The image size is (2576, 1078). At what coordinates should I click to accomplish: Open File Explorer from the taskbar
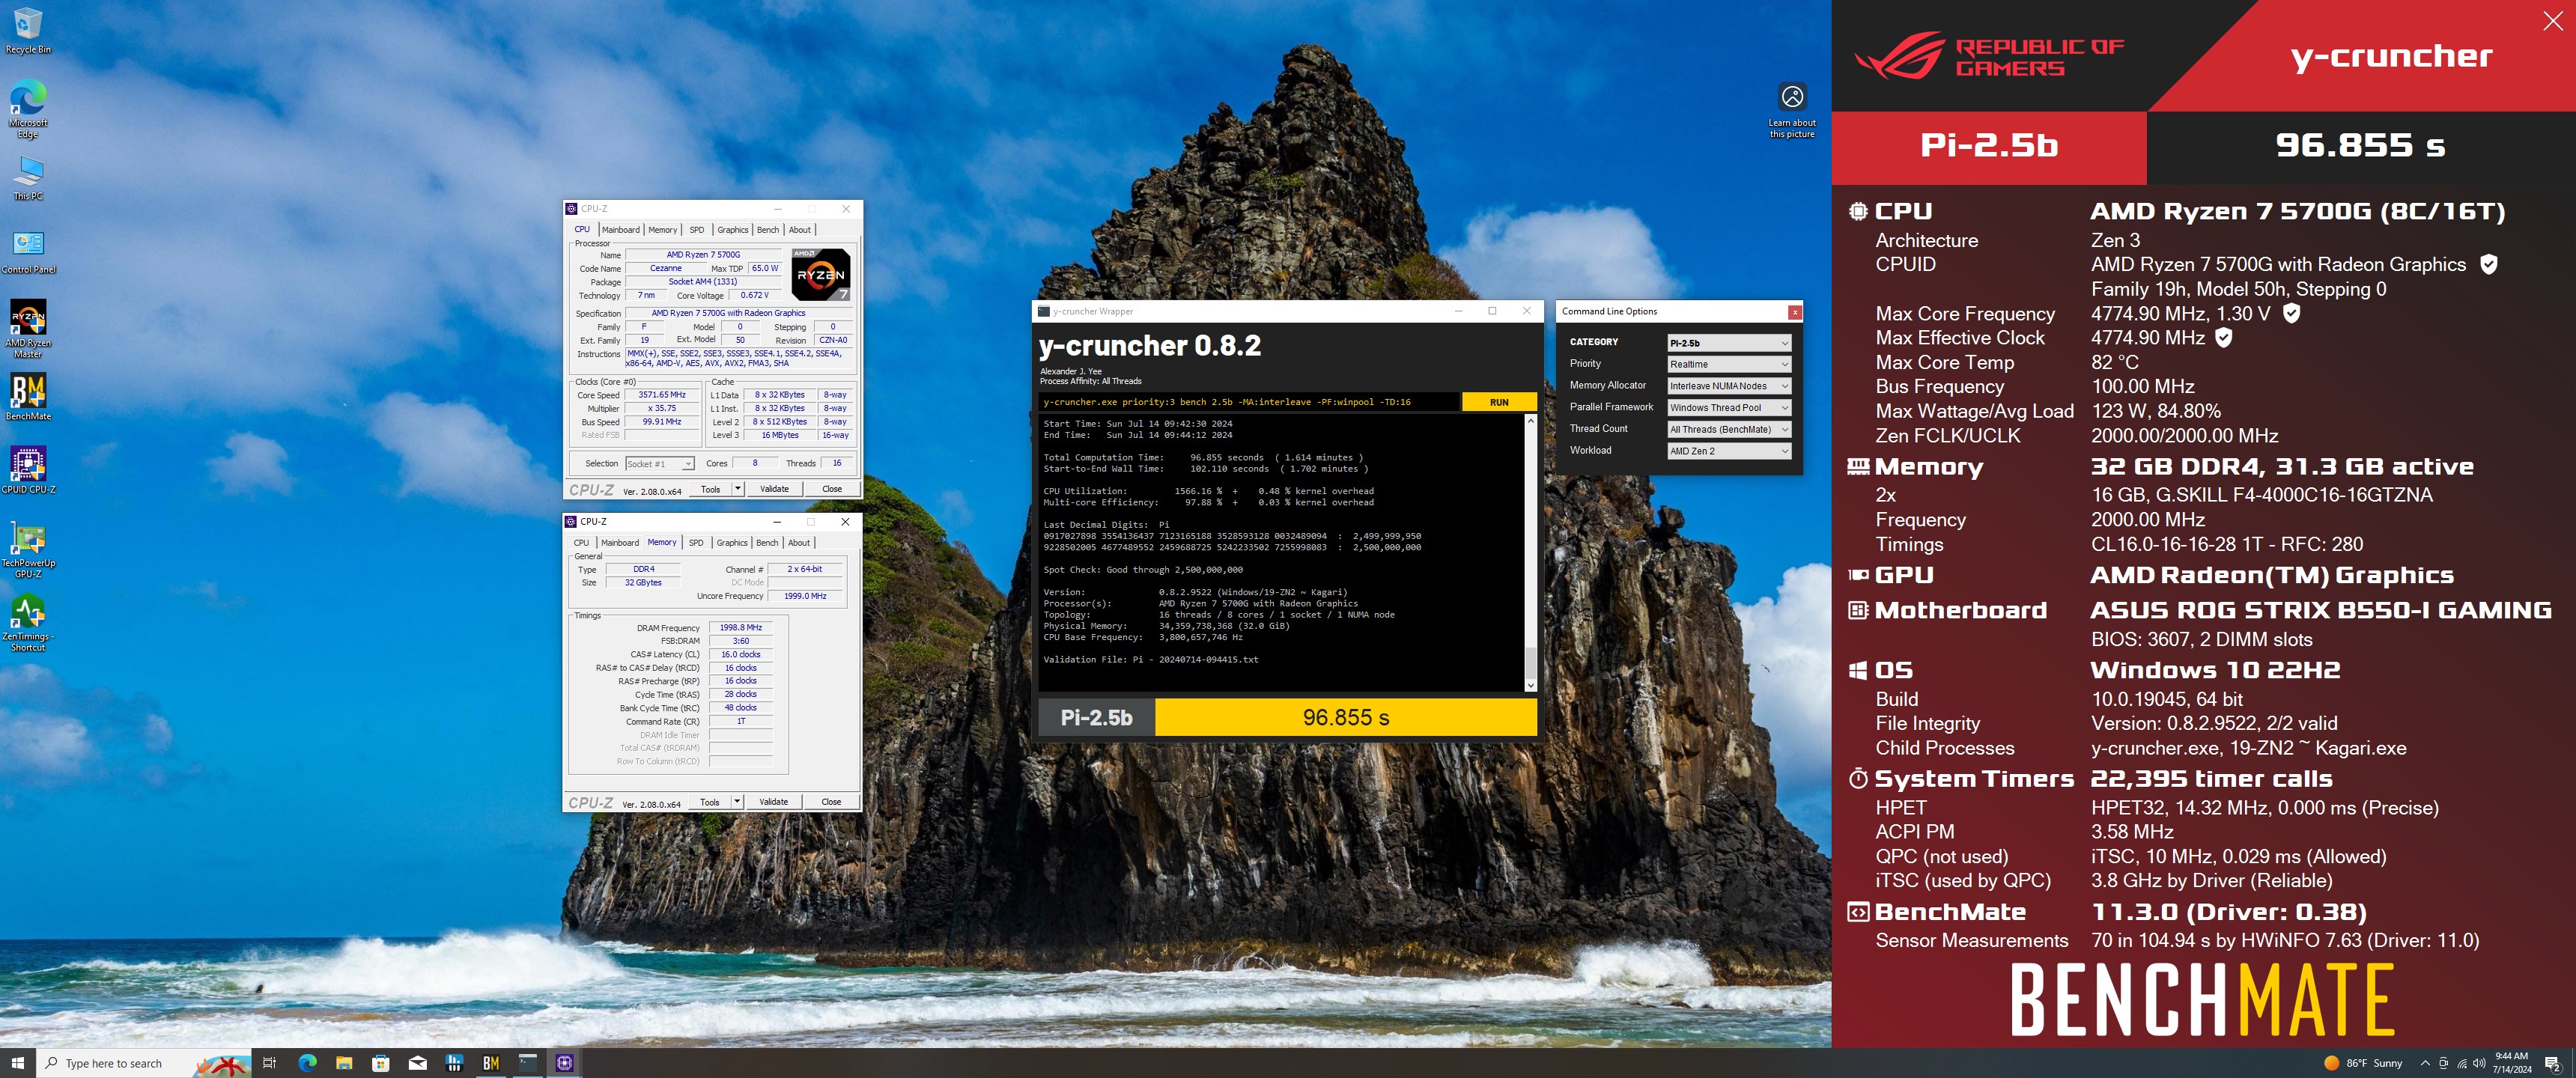pyautogui.click(x=344, y=1063)
